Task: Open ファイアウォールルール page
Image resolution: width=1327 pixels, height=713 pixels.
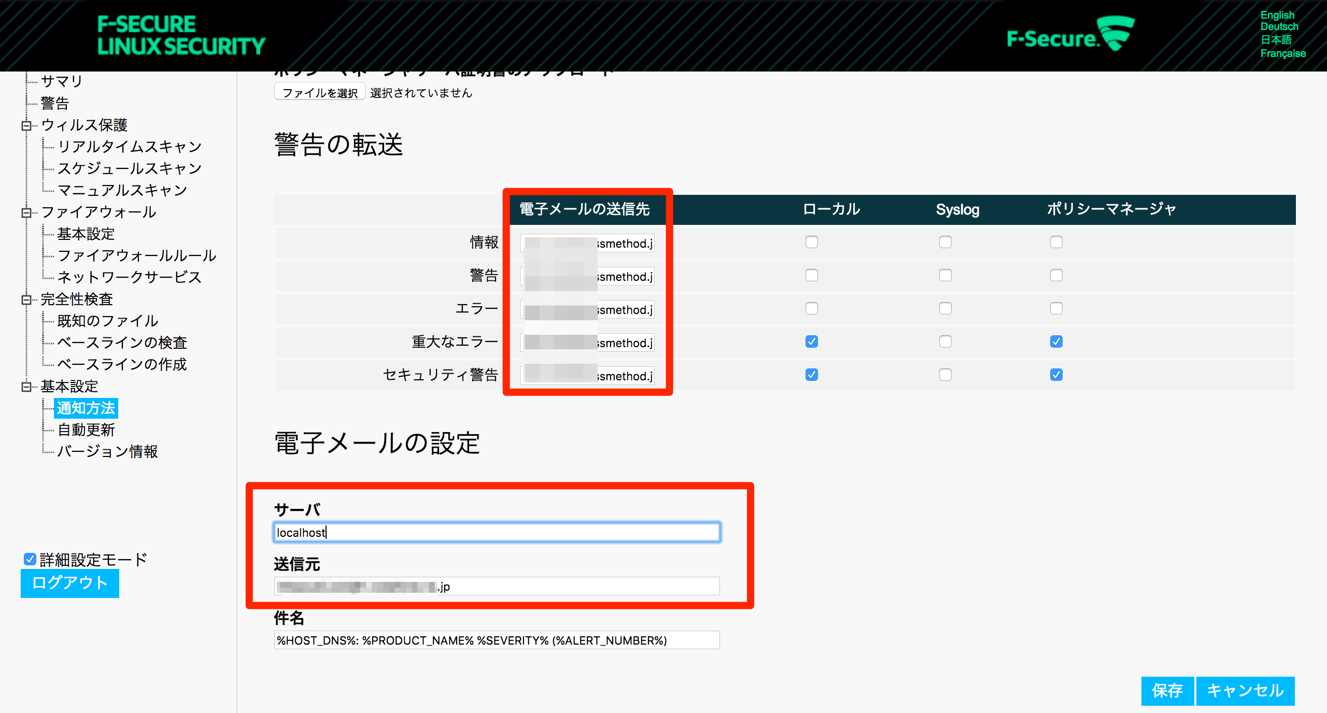Action: click(x=137, y=255)
